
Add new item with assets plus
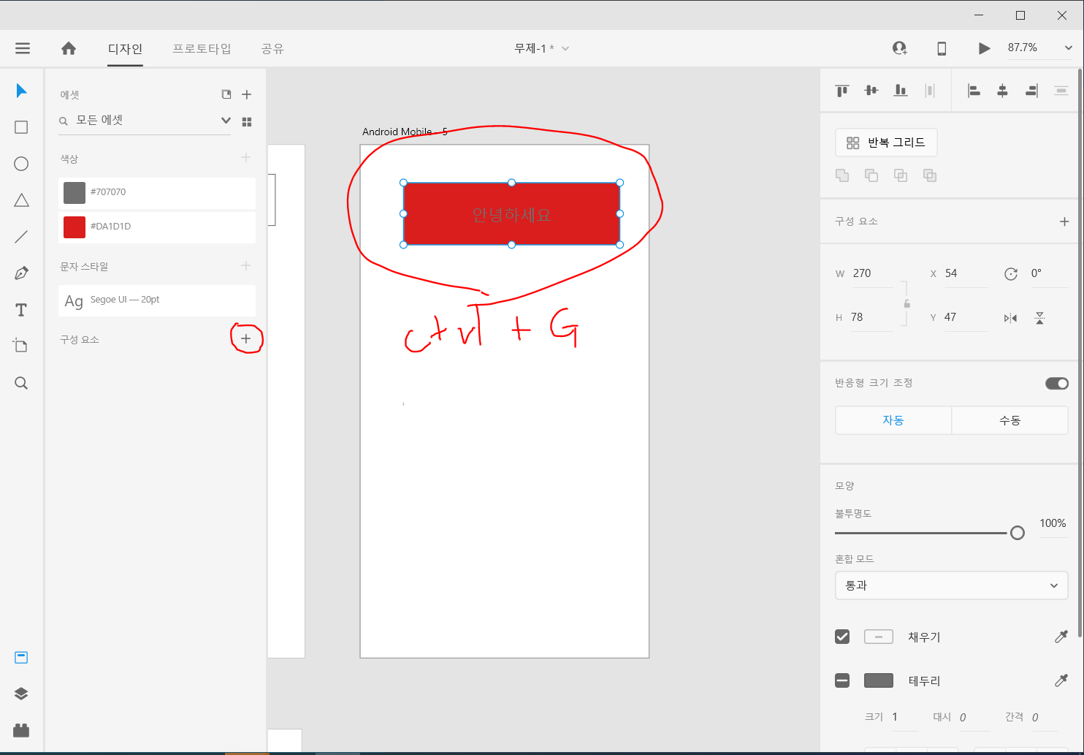coord(247,94)
